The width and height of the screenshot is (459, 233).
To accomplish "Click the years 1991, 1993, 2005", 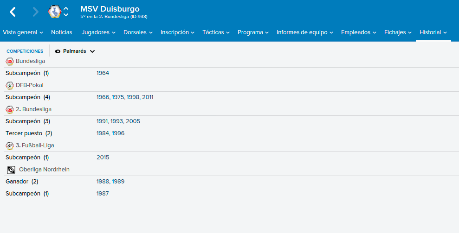I will [x=118, y=121].
